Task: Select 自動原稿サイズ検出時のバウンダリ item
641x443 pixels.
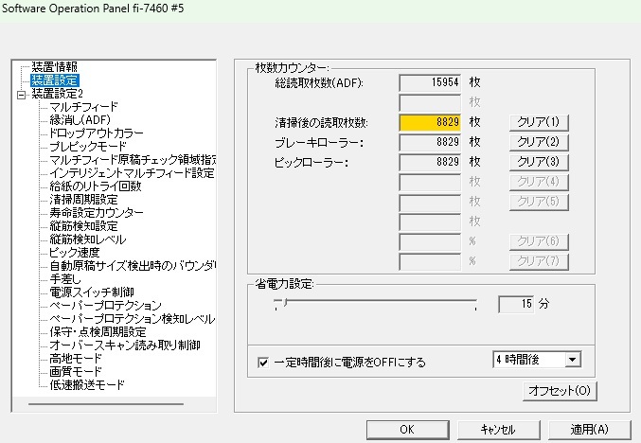Action: (133, 266)
